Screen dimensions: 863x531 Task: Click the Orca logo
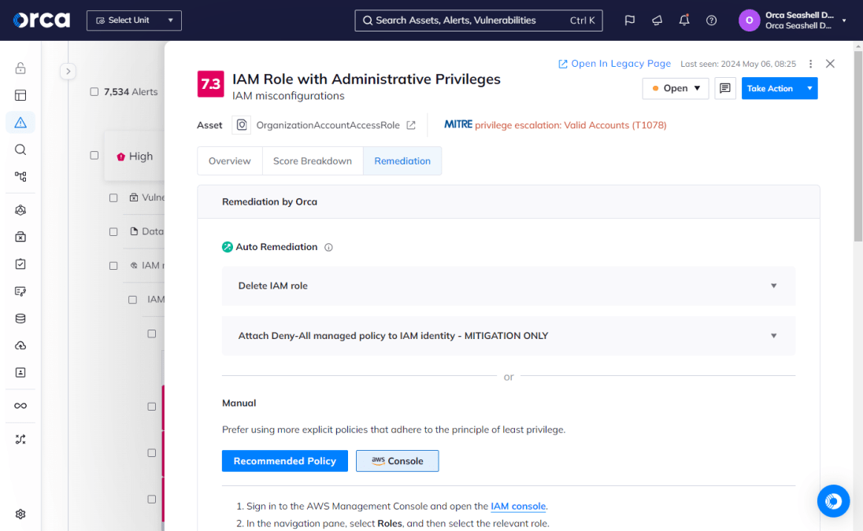(x=41, y=20)
